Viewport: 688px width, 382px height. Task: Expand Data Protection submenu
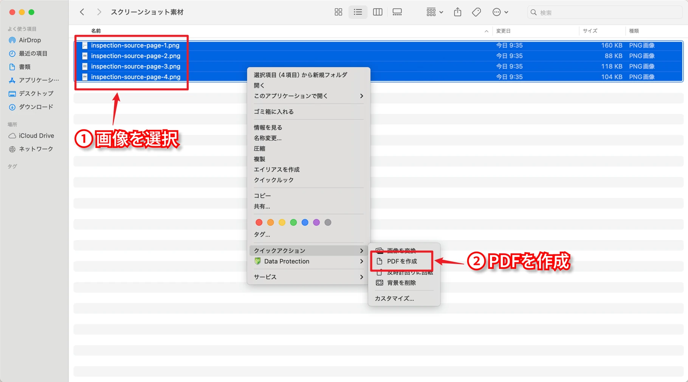pyautogui.click(x=308, y=261)
